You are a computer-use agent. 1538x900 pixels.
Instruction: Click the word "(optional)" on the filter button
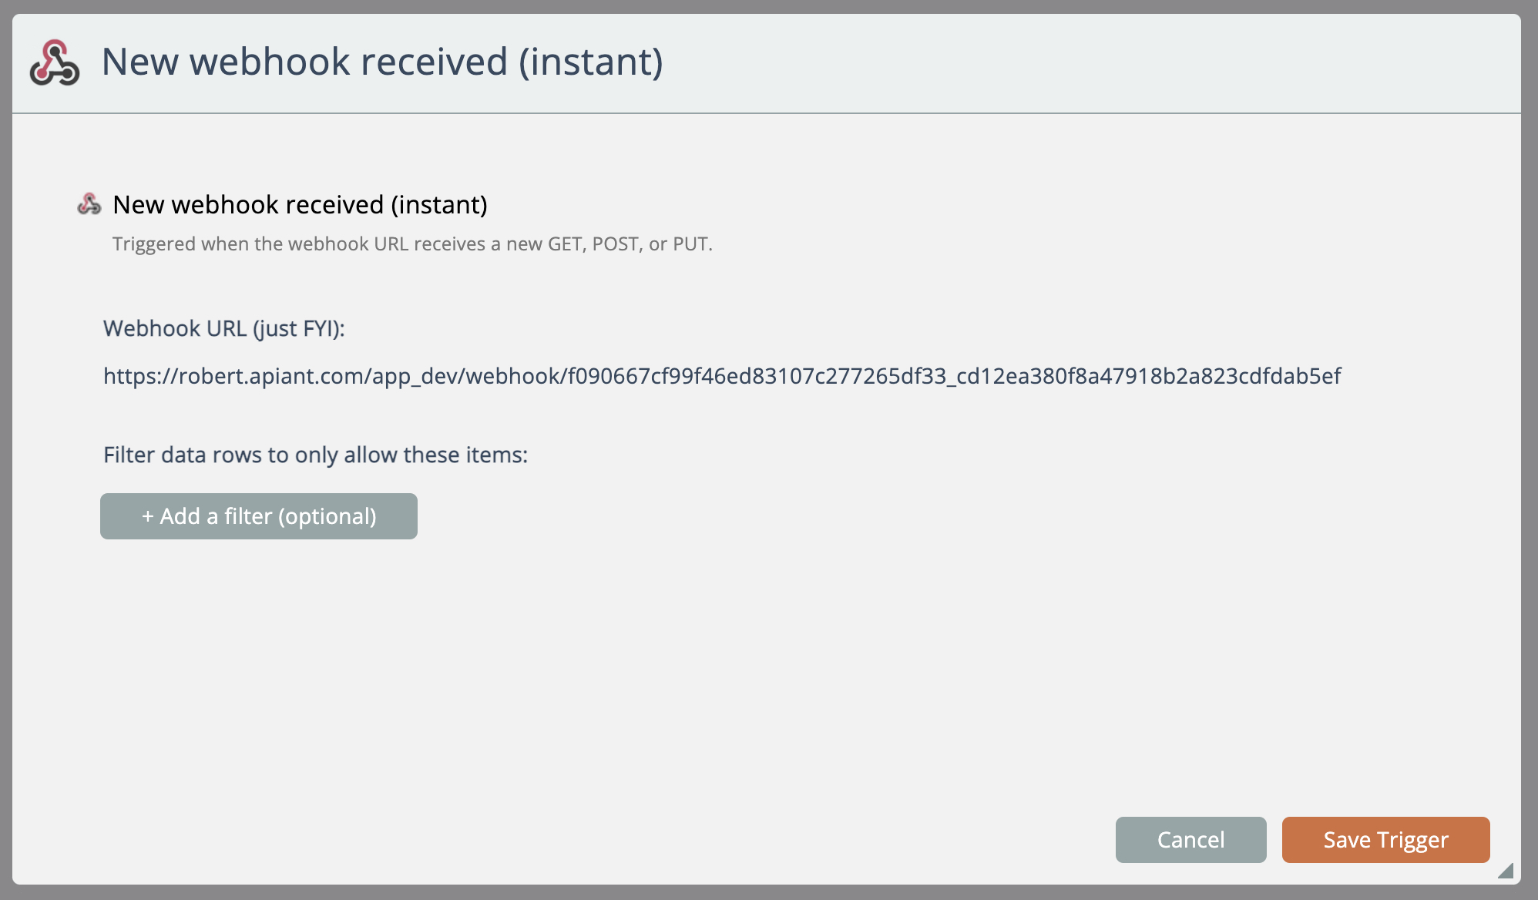pos(327,516)
